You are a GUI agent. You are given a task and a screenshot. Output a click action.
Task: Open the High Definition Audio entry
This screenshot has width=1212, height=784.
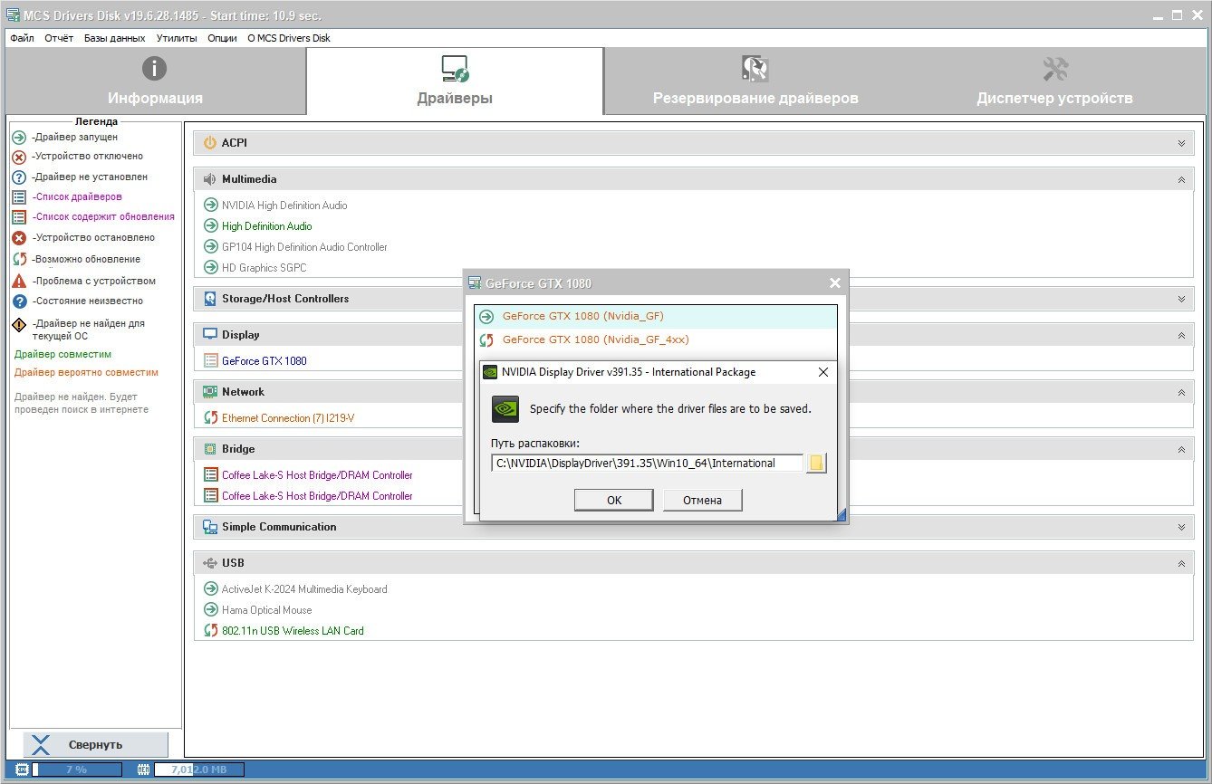[267, 226]
